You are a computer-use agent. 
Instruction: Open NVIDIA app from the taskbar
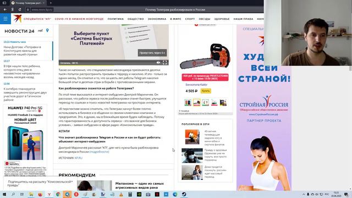click(x=139, y=194)
